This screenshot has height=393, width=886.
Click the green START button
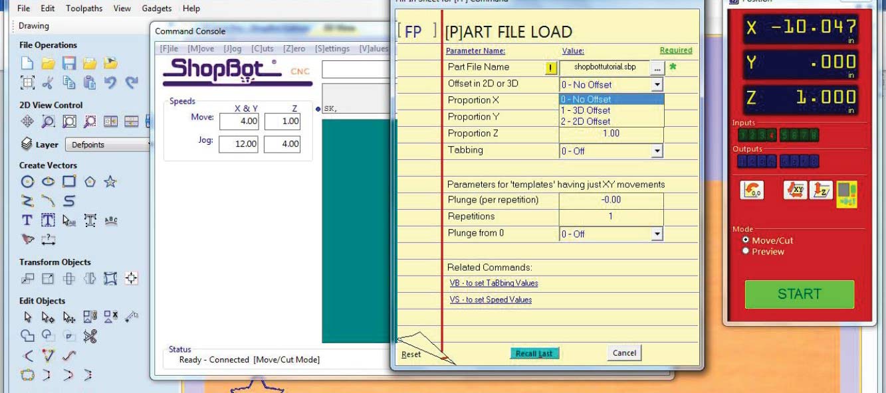click(800, 294)
